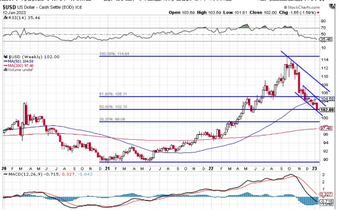Click the 38.20%: 99.09 Fibonacci label

click(x=111, y=119)
